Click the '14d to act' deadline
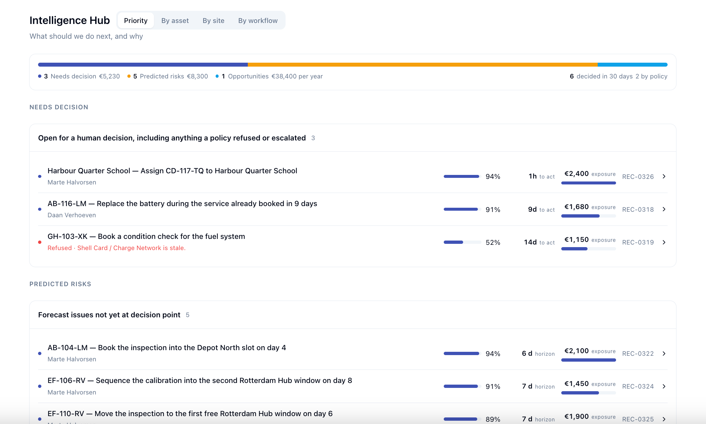The image size is (706, 424). coord(539,242)
